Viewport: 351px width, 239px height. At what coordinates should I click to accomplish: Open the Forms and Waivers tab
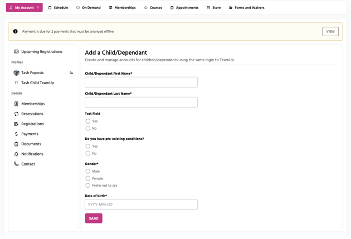point(246,8)
